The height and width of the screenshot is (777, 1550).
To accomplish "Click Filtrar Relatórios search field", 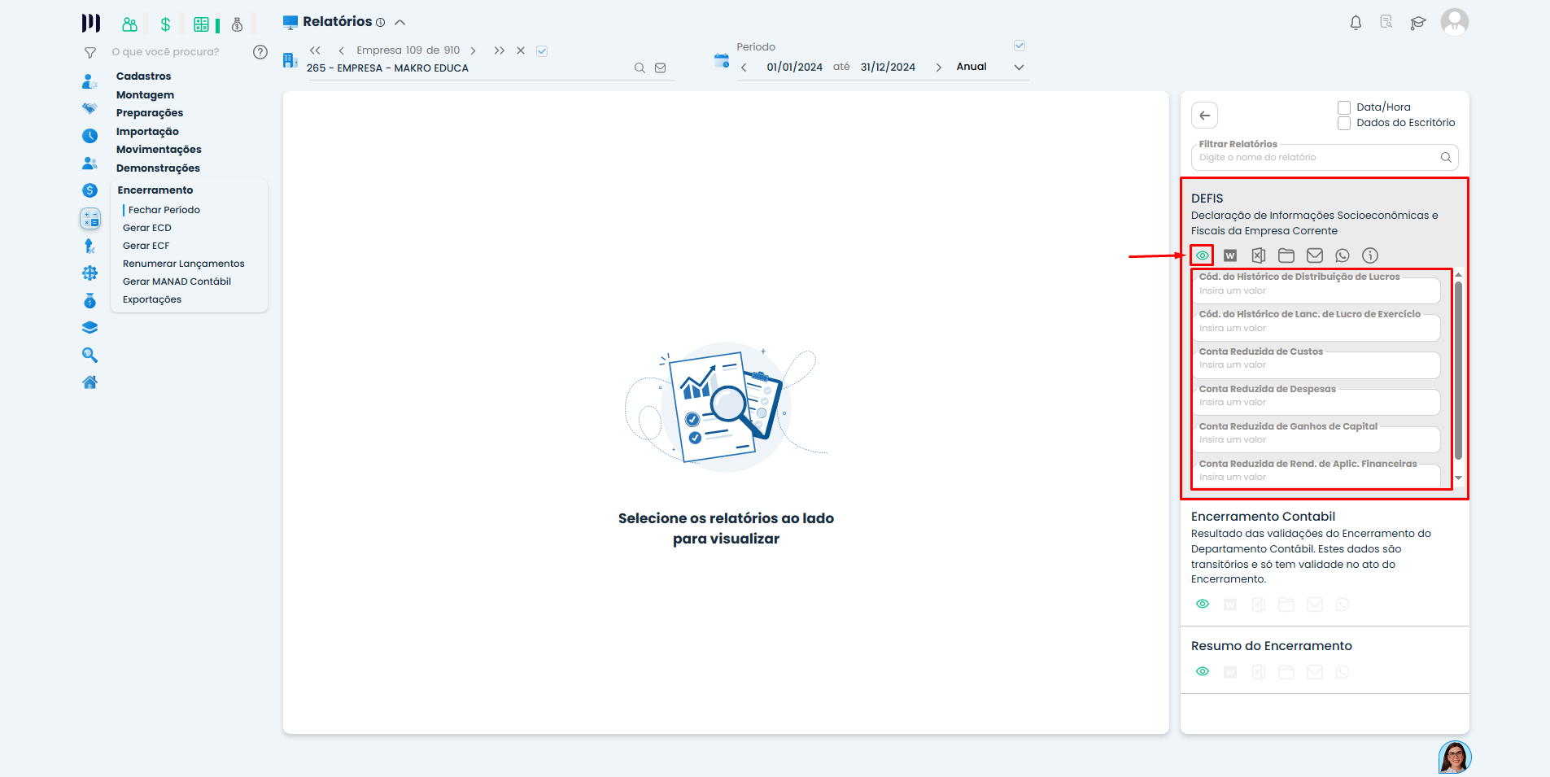I will (x=1316, y=158).
